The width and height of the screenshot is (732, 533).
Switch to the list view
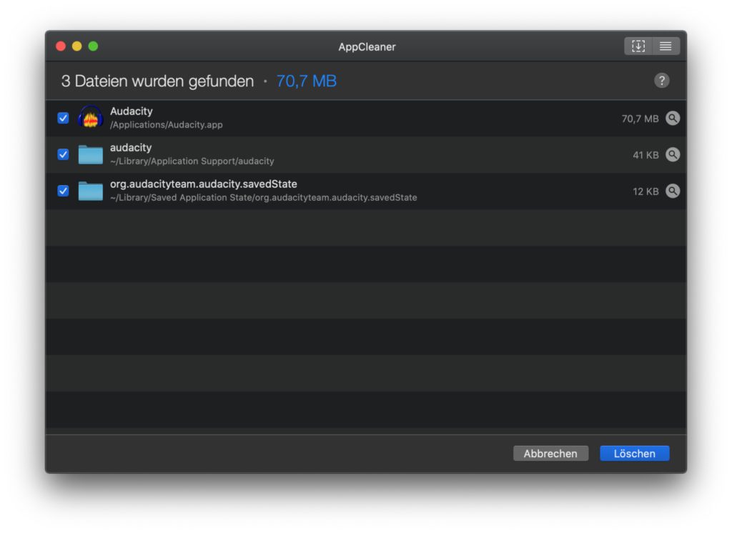coord(666,46)
